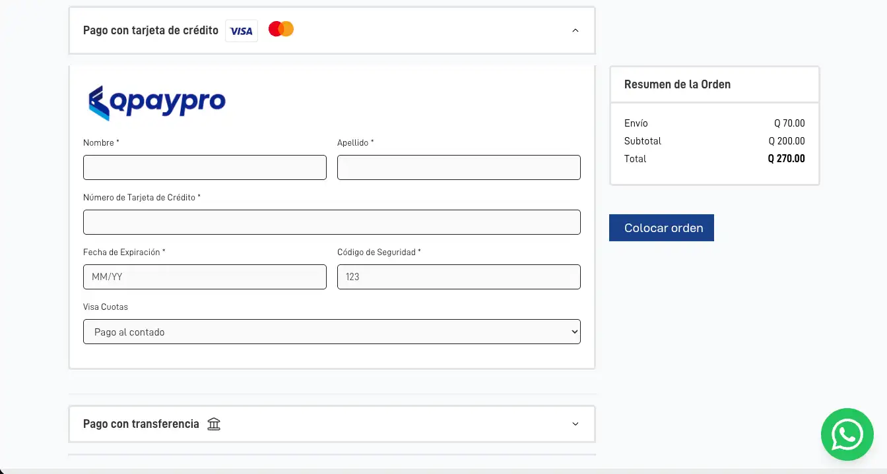This screenshot has width=887, height=474.
Task: Focus the Nombre input field
Action: pyautogui.click(x=205, y=167)
